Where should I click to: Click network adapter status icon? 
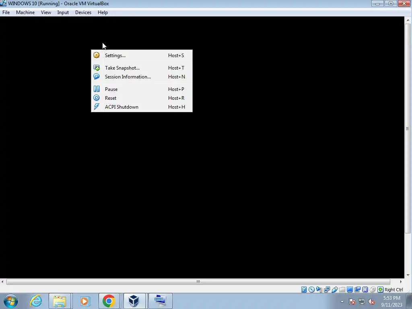coord(327,290)
